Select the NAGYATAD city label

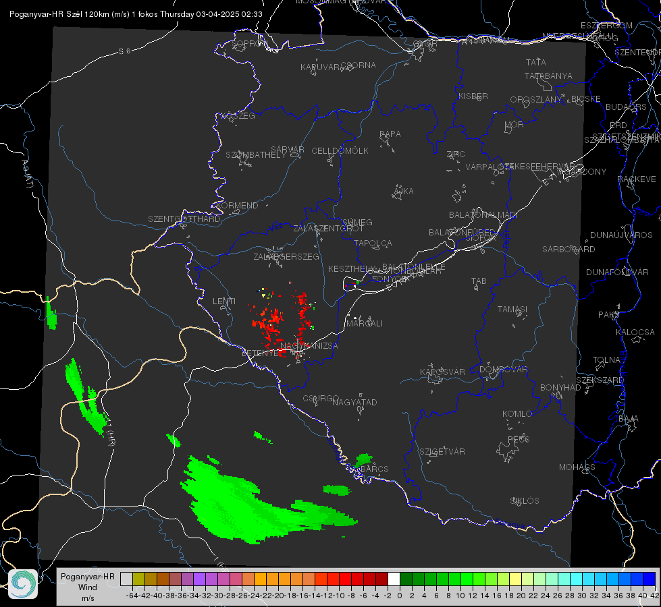pos(354,402)
